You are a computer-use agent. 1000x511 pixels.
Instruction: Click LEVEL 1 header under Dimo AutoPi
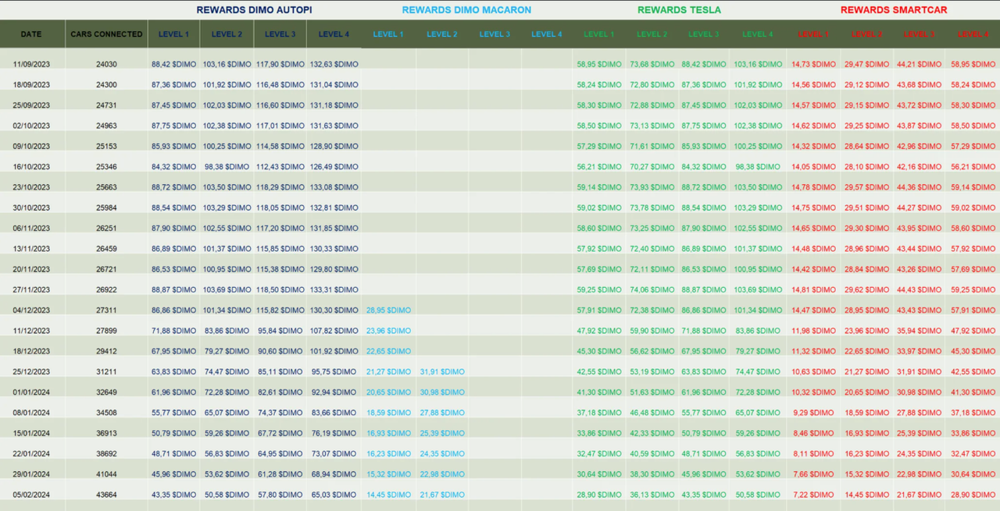click(173, 34)
